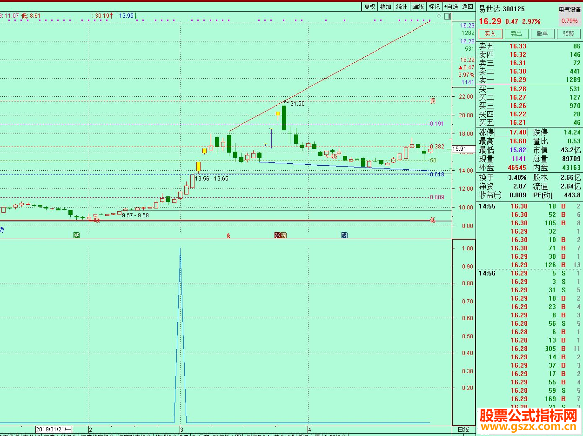The image size is (583, 436).
Task: Click 外盘 volume value 46545
Action: coord(517,168)
